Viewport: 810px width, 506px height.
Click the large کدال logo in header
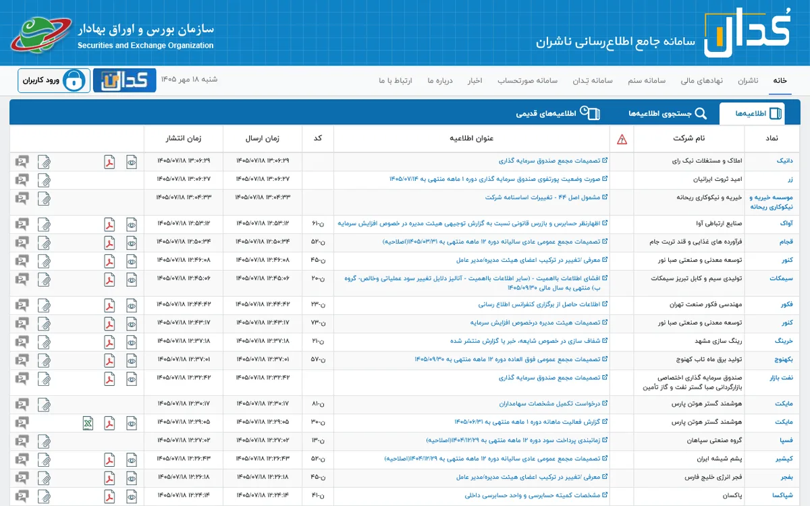point(748,34)
